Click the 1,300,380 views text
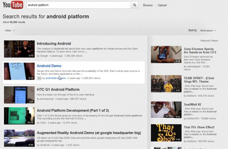Image resolution: width=228 pixels, height=149 pixels. [x=73, y=56]
